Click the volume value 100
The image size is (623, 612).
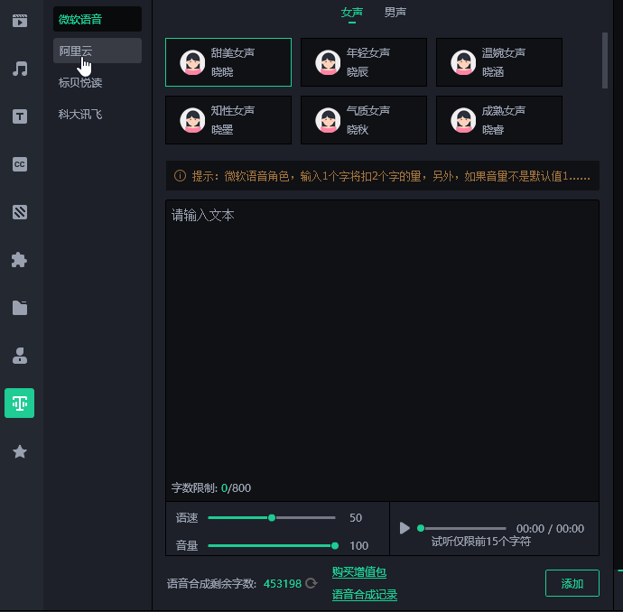pos(358,546)
